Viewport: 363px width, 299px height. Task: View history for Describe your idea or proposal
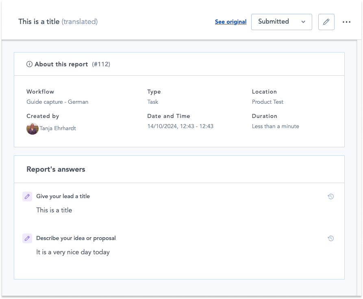coord(330,238)
